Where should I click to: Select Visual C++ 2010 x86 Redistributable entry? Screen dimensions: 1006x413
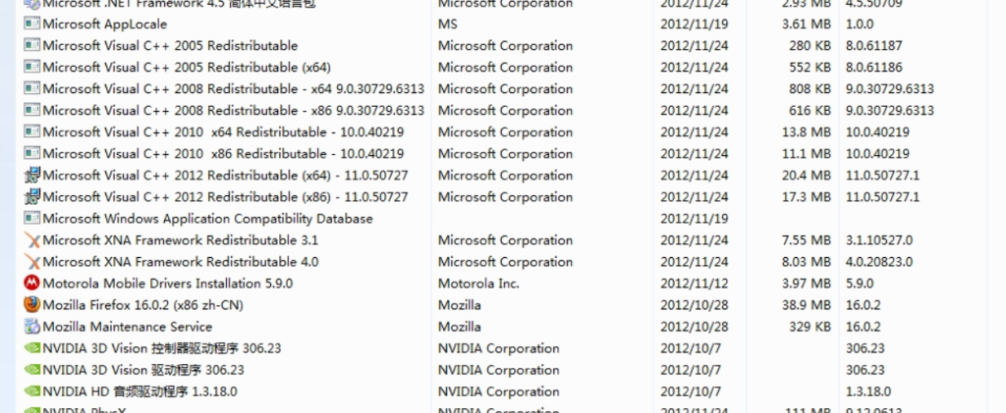click(x=223, y=154)
